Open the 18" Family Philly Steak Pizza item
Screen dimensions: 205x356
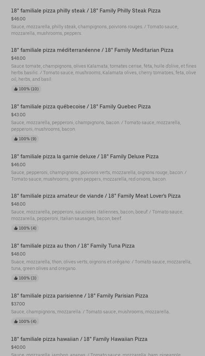pyautogui.click(x=86, y=11)
